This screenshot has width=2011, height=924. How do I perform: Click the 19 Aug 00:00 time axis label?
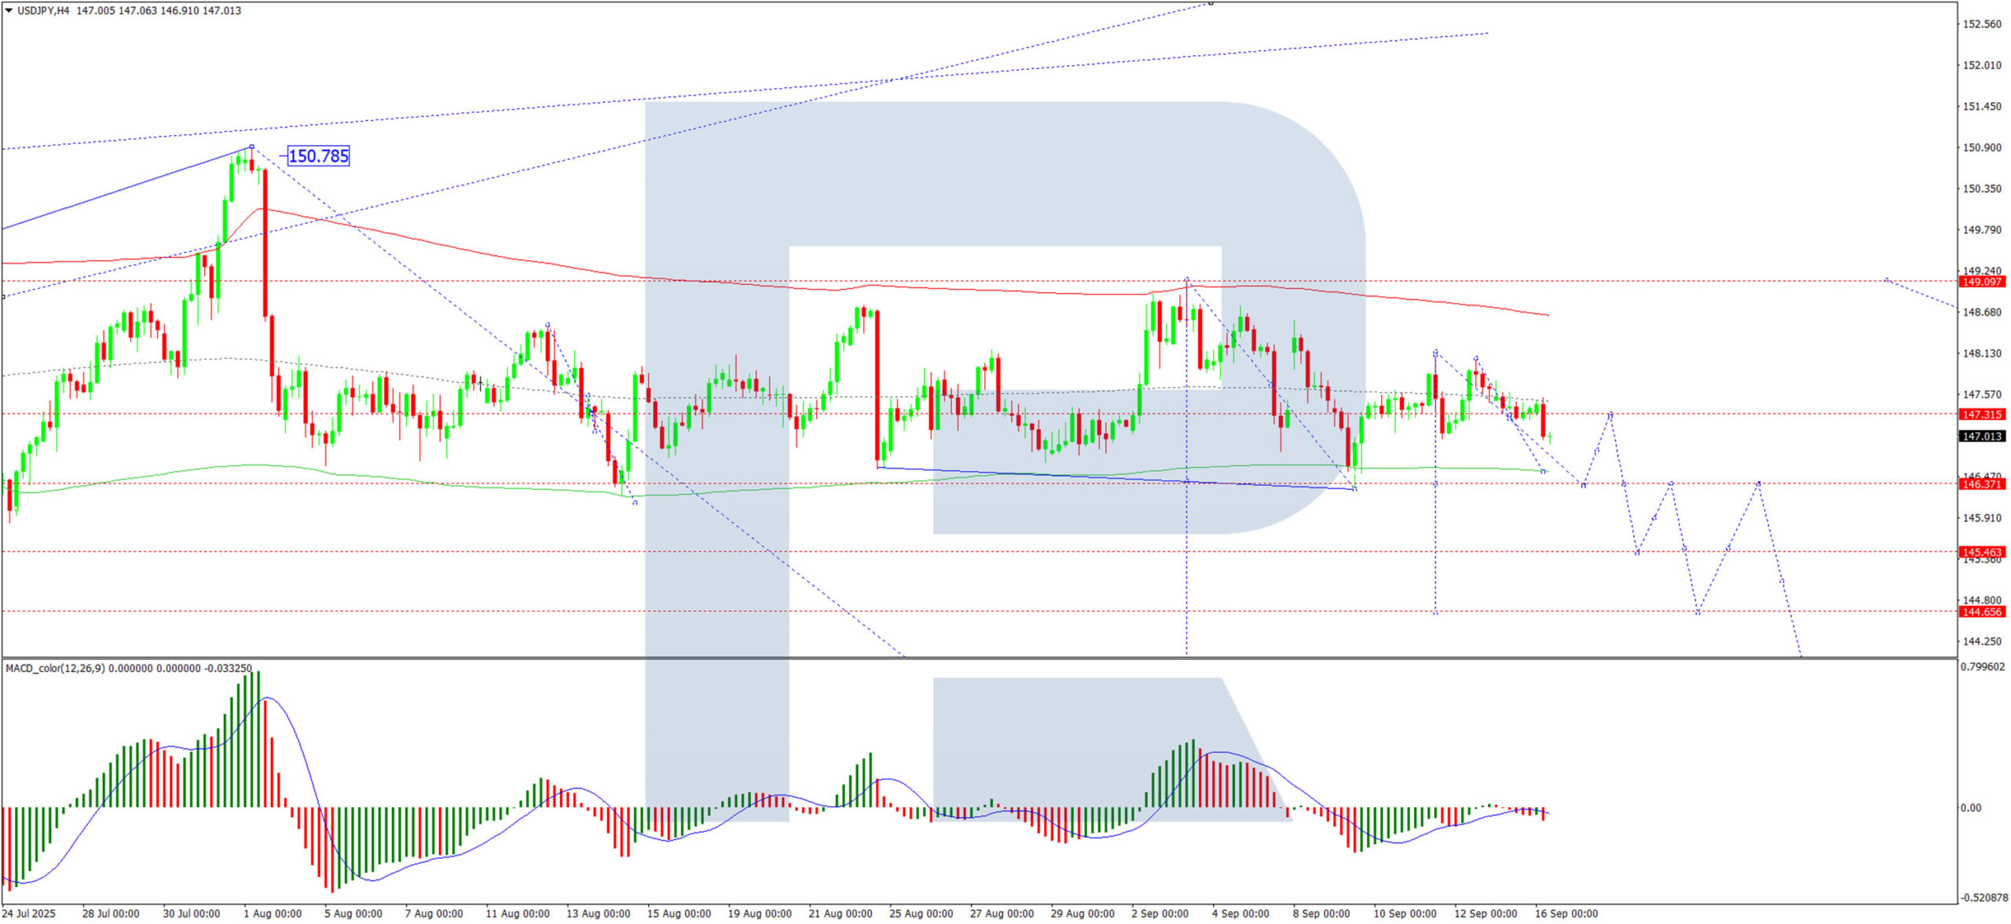click(x=759, y=914)
